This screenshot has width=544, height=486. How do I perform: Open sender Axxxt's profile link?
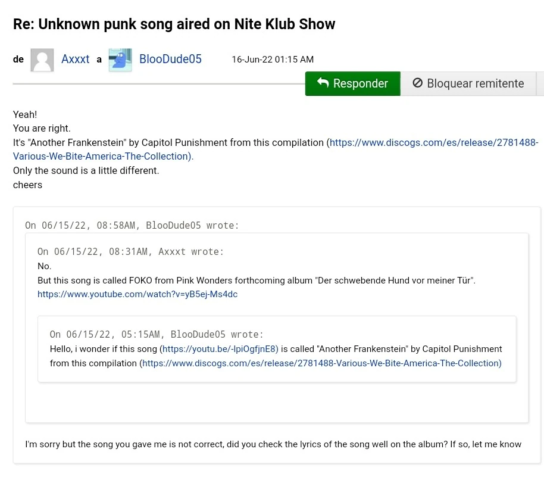coord(76,60)
